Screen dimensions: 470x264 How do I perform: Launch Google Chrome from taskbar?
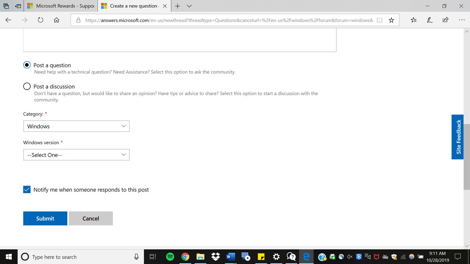(x=185, y=257)
